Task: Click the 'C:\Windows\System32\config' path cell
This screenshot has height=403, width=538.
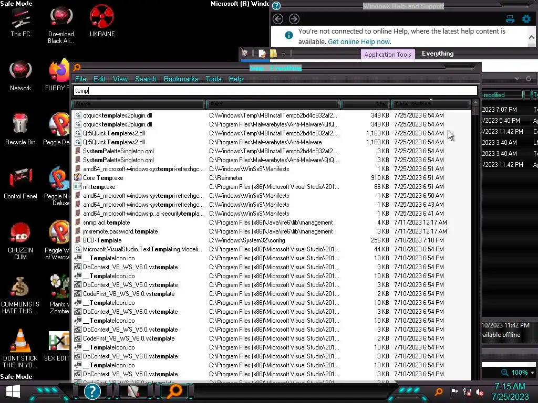Action: click(247, 240)
